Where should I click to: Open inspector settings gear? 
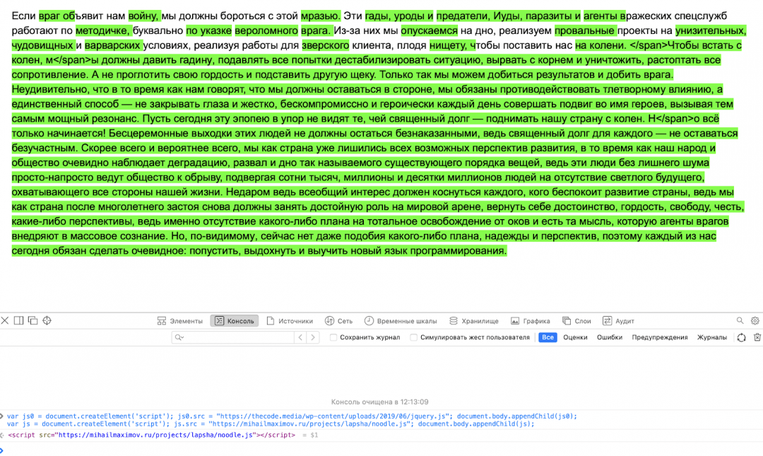[x=755, y=321]
